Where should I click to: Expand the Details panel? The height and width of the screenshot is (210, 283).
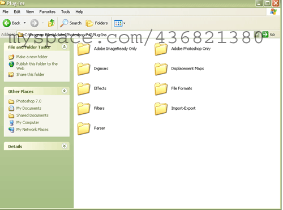(65, 146)
